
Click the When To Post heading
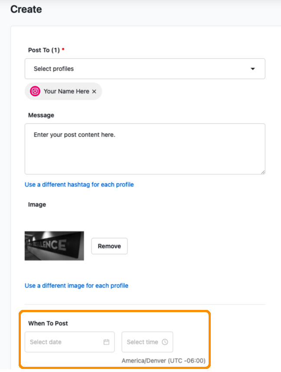pyautogui.click(x=48, y=323)
